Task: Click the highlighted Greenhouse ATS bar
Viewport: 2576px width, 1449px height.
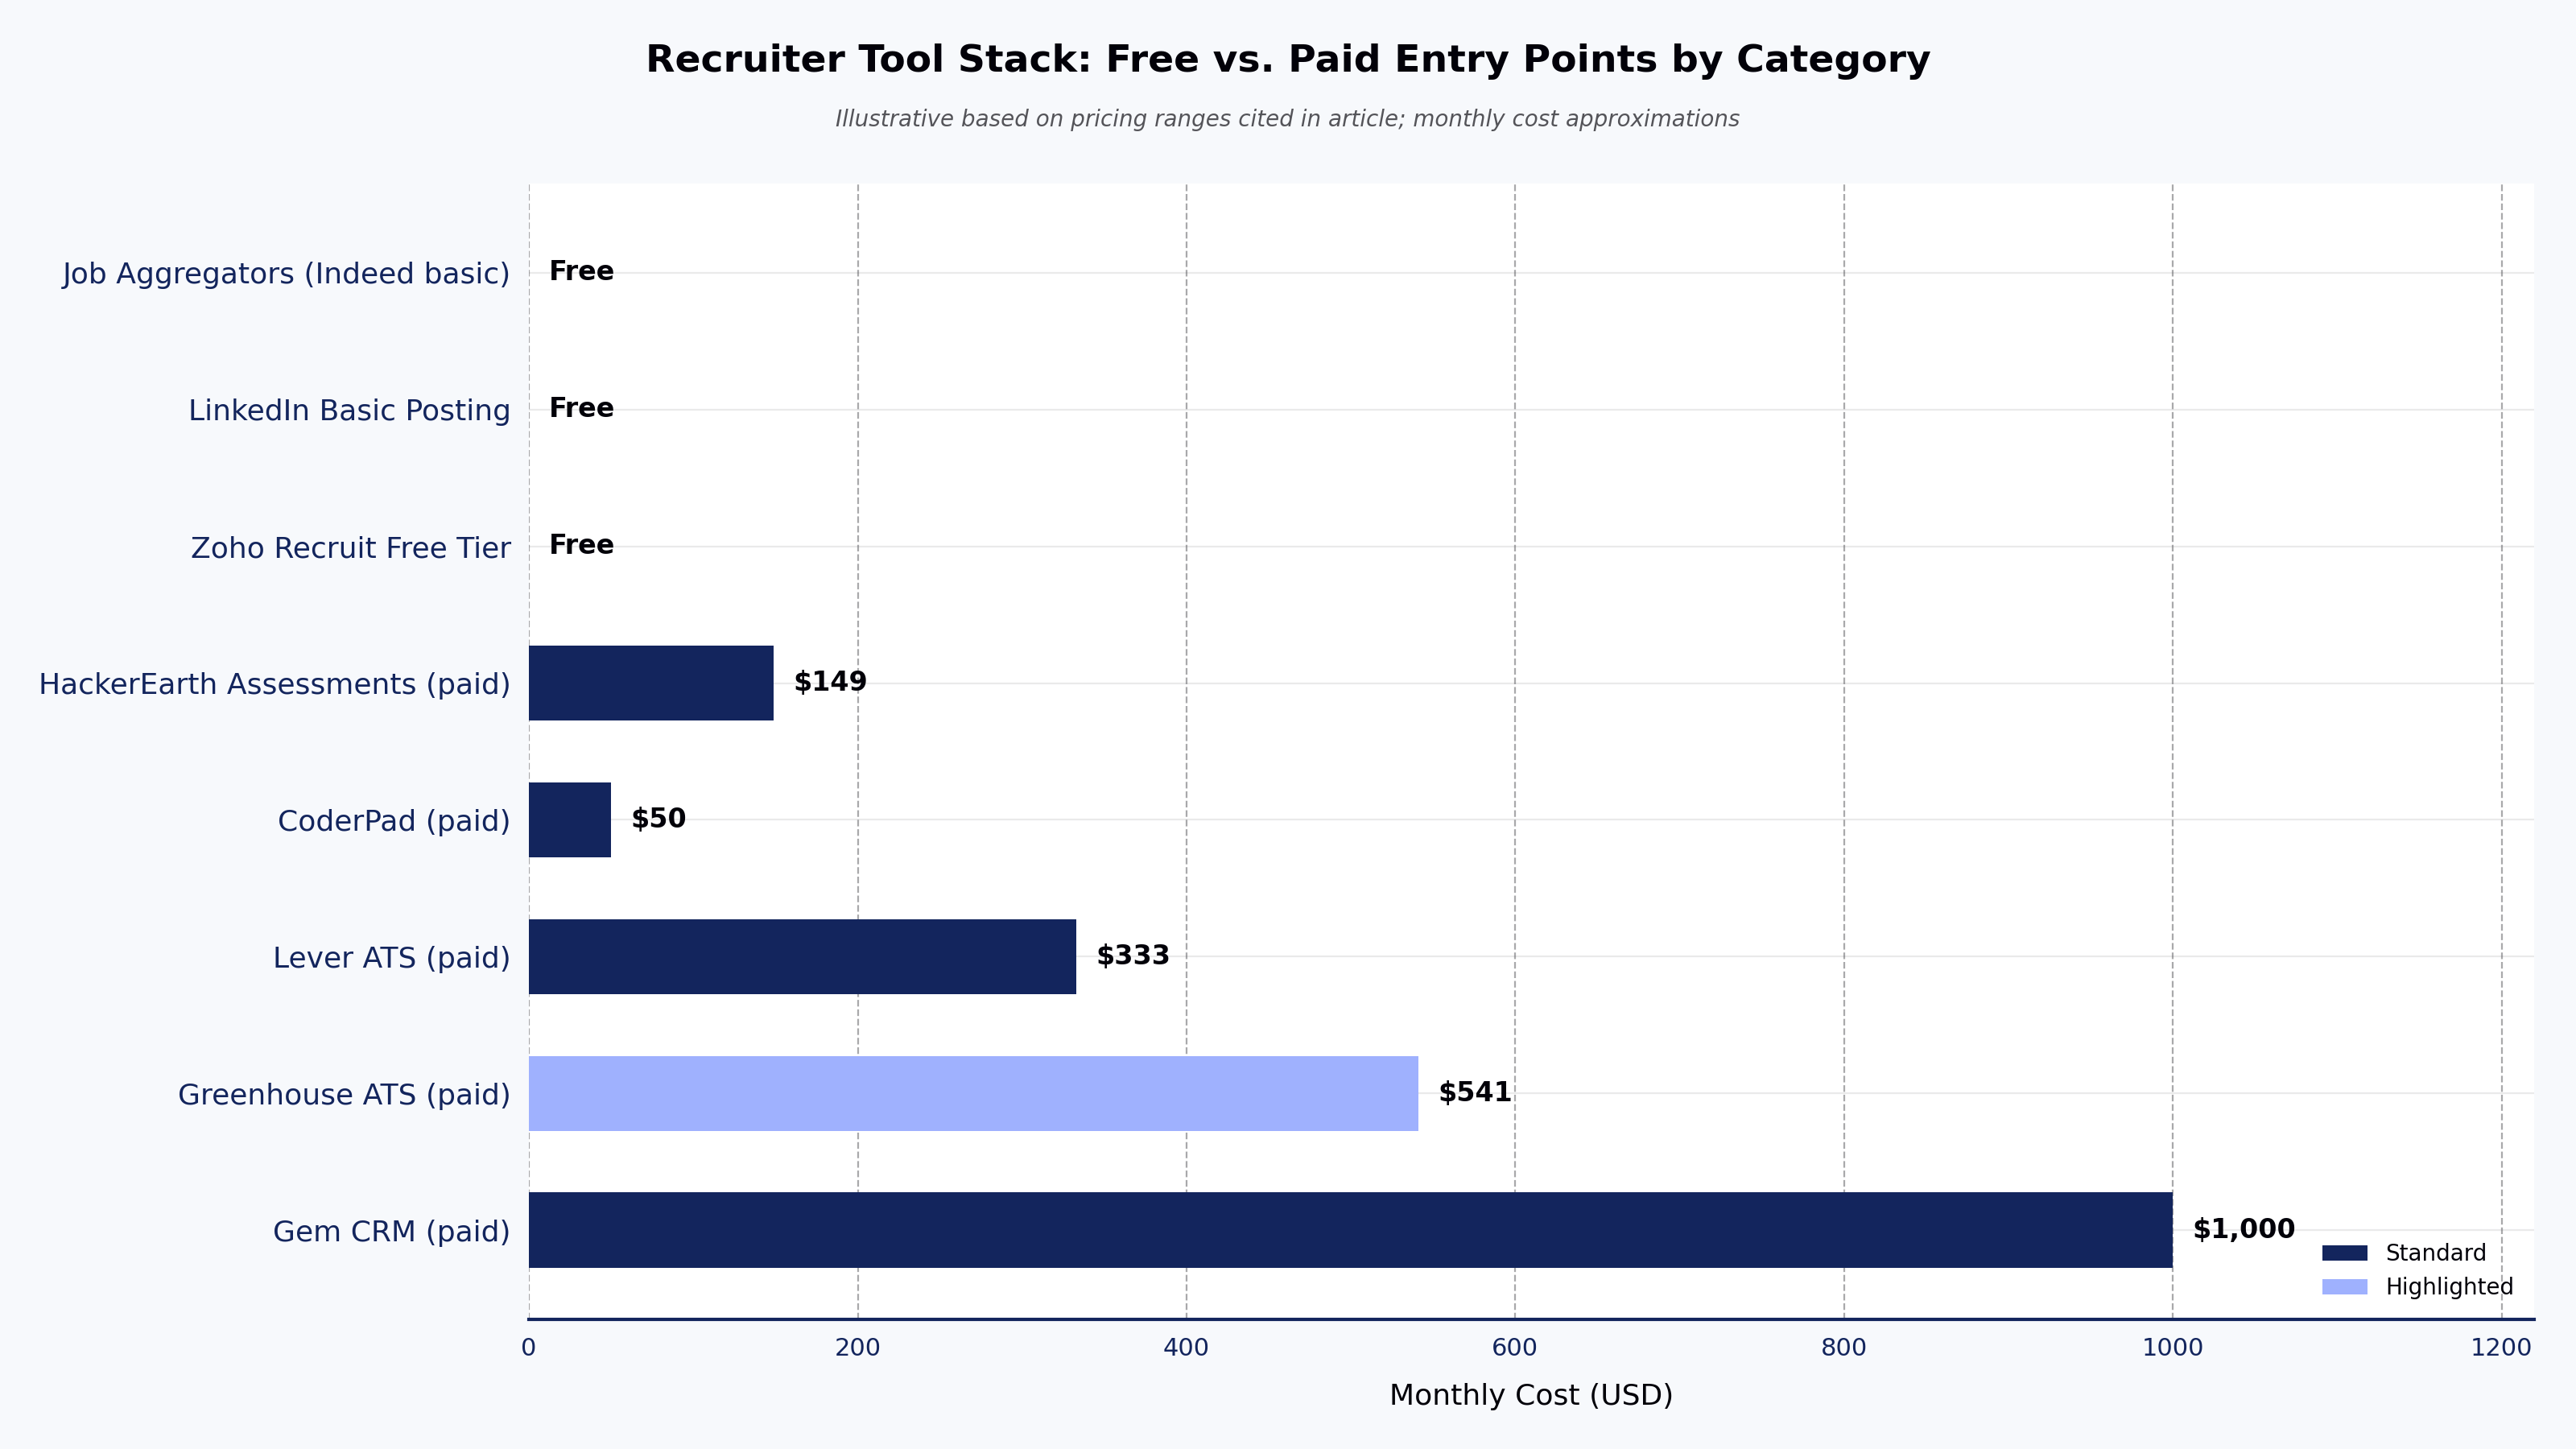Action: [x=973, y=1094]
